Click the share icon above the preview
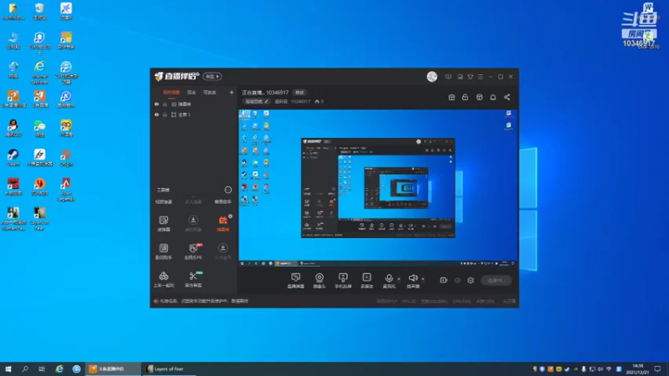669x376 pixels. 507,97
